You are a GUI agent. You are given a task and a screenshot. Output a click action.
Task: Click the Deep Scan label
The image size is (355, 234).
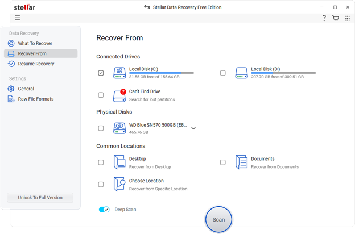click(x=125, y=210)
